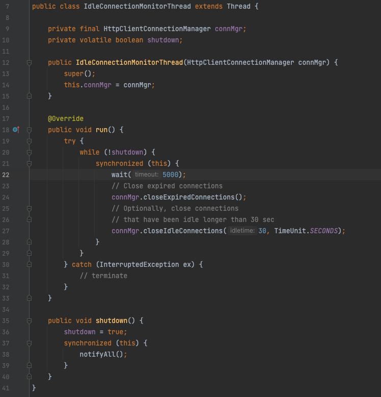Click 'shutdown' method name on line 35
The height and width of the screenshot is (397, 381).
pyautogui.click(x=112, y=321)
